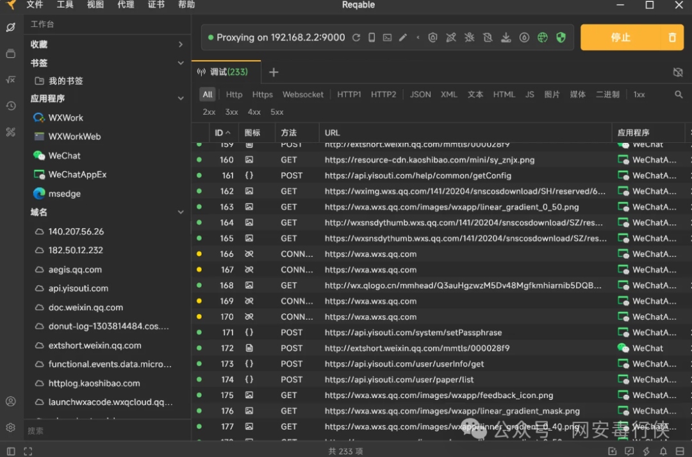Filter by 4xx status

point(254,112)
